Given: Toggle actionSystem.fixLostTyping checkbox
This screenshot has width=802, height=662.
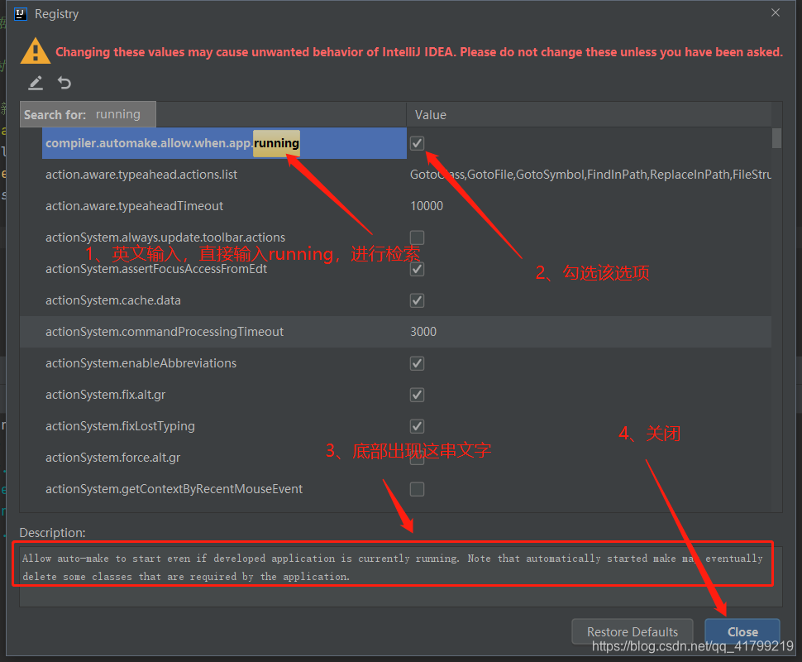Looking at the screenshot, I should tap(417, 426).
